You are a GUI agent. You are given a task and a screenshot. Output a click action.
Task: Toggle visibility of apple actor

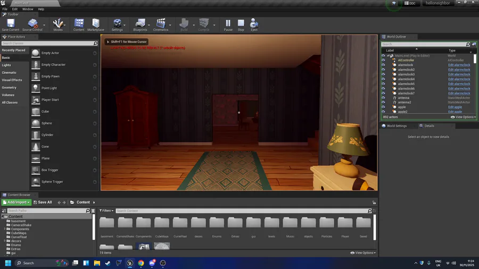(x=383, y=107)
